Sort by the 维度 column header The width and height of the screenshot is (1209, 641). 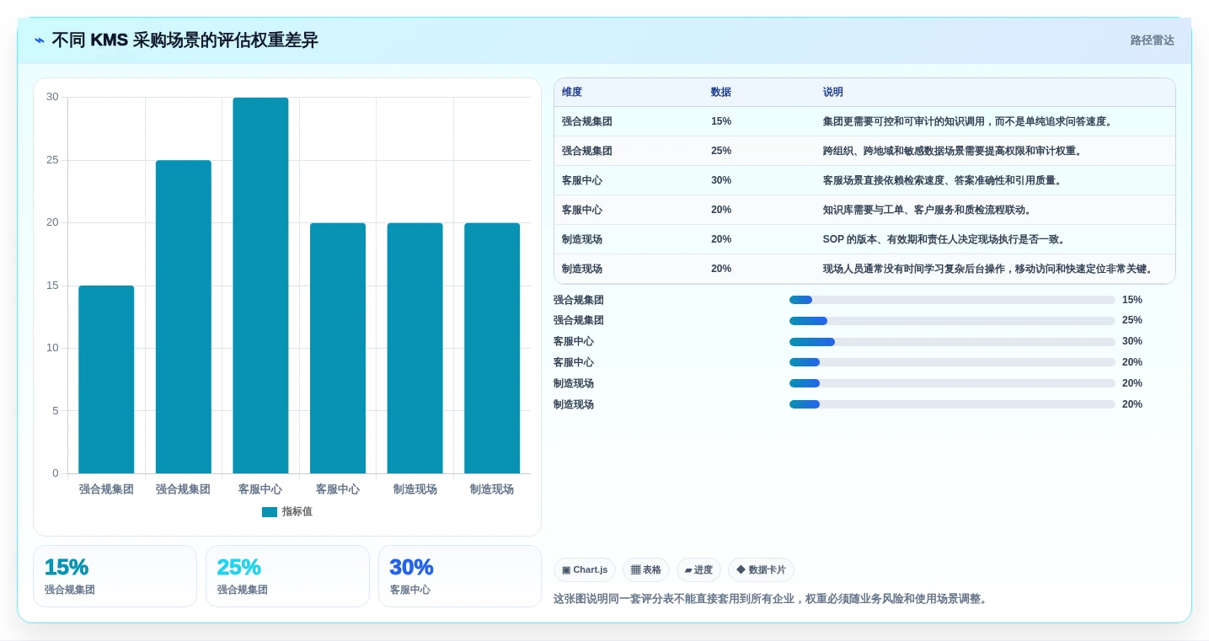pos(572,93)
